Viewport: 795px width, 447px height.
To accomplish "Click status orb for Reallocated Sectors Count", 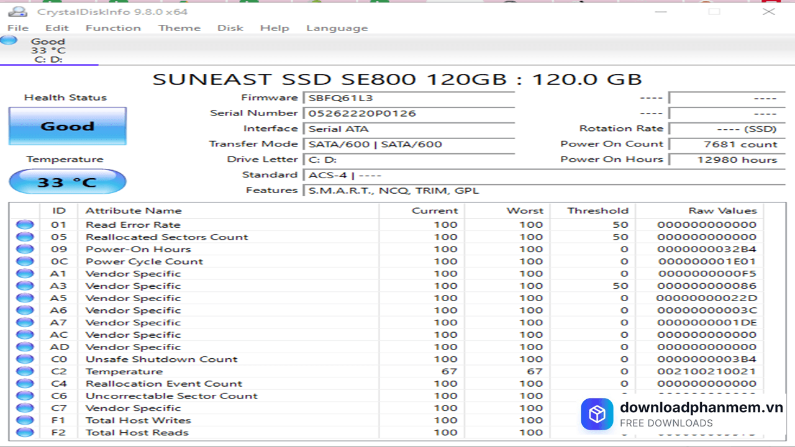I will (x=25, y=237).
